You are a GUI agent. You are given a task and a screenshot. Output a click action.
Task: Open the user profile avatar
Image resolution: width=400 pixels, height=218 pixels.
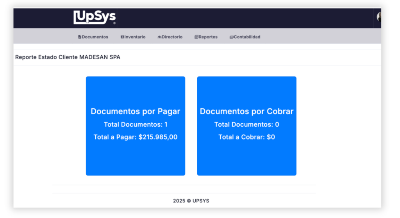pyautogui.click(x=379, y=17)
